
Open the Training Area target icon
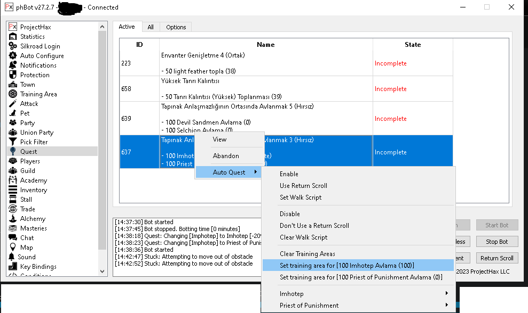13,94
